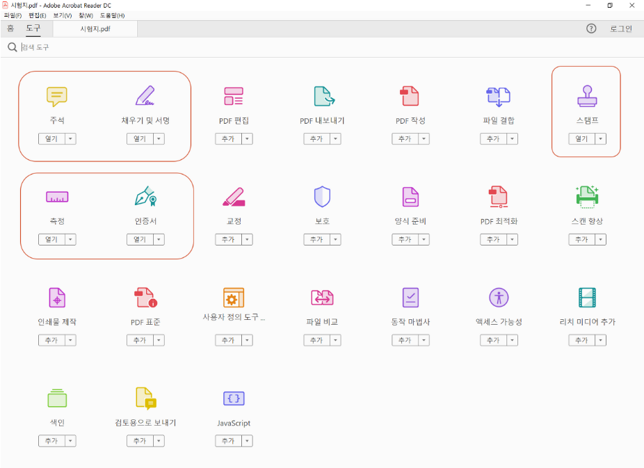Click the 추가 button under 파일 결합
Image resolution: width=644 pixels, height=468 pixels.
pos(494,139)
